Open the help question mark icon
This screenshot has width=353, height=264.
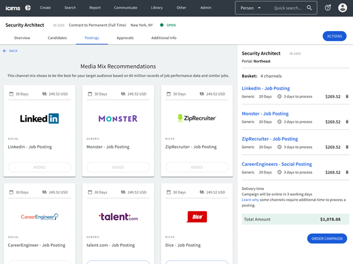pyautogui.click(x=328, y=8)
